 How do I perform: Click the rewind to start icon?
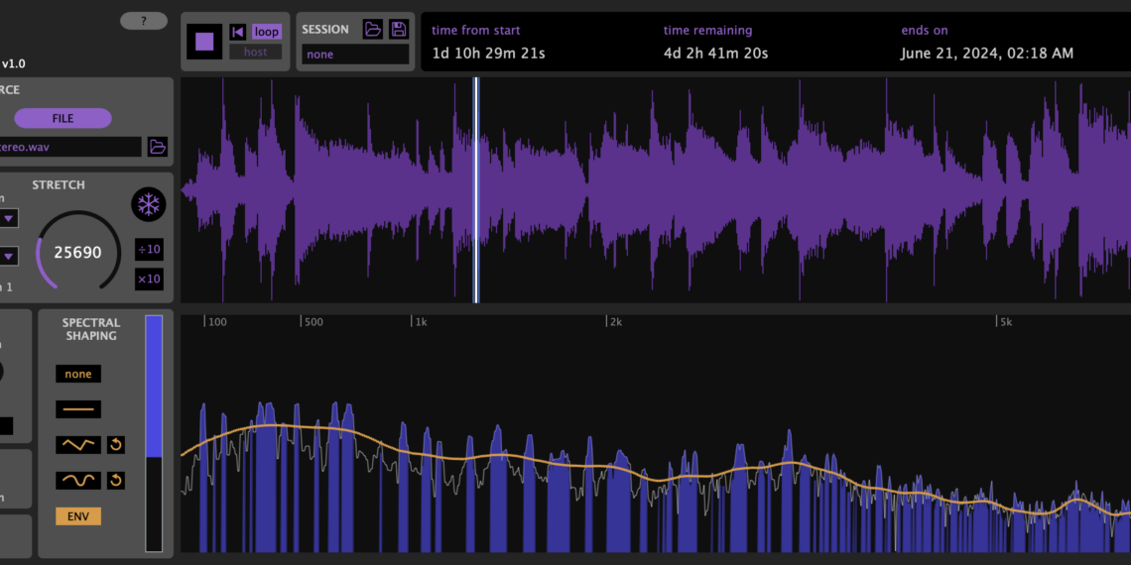click(237, 32)
